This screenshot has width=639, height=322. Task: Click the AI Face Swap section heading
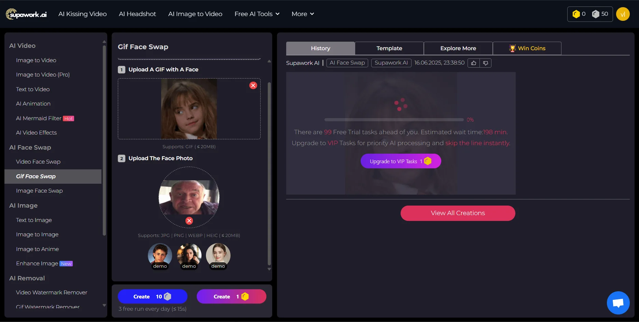point(30,148)
